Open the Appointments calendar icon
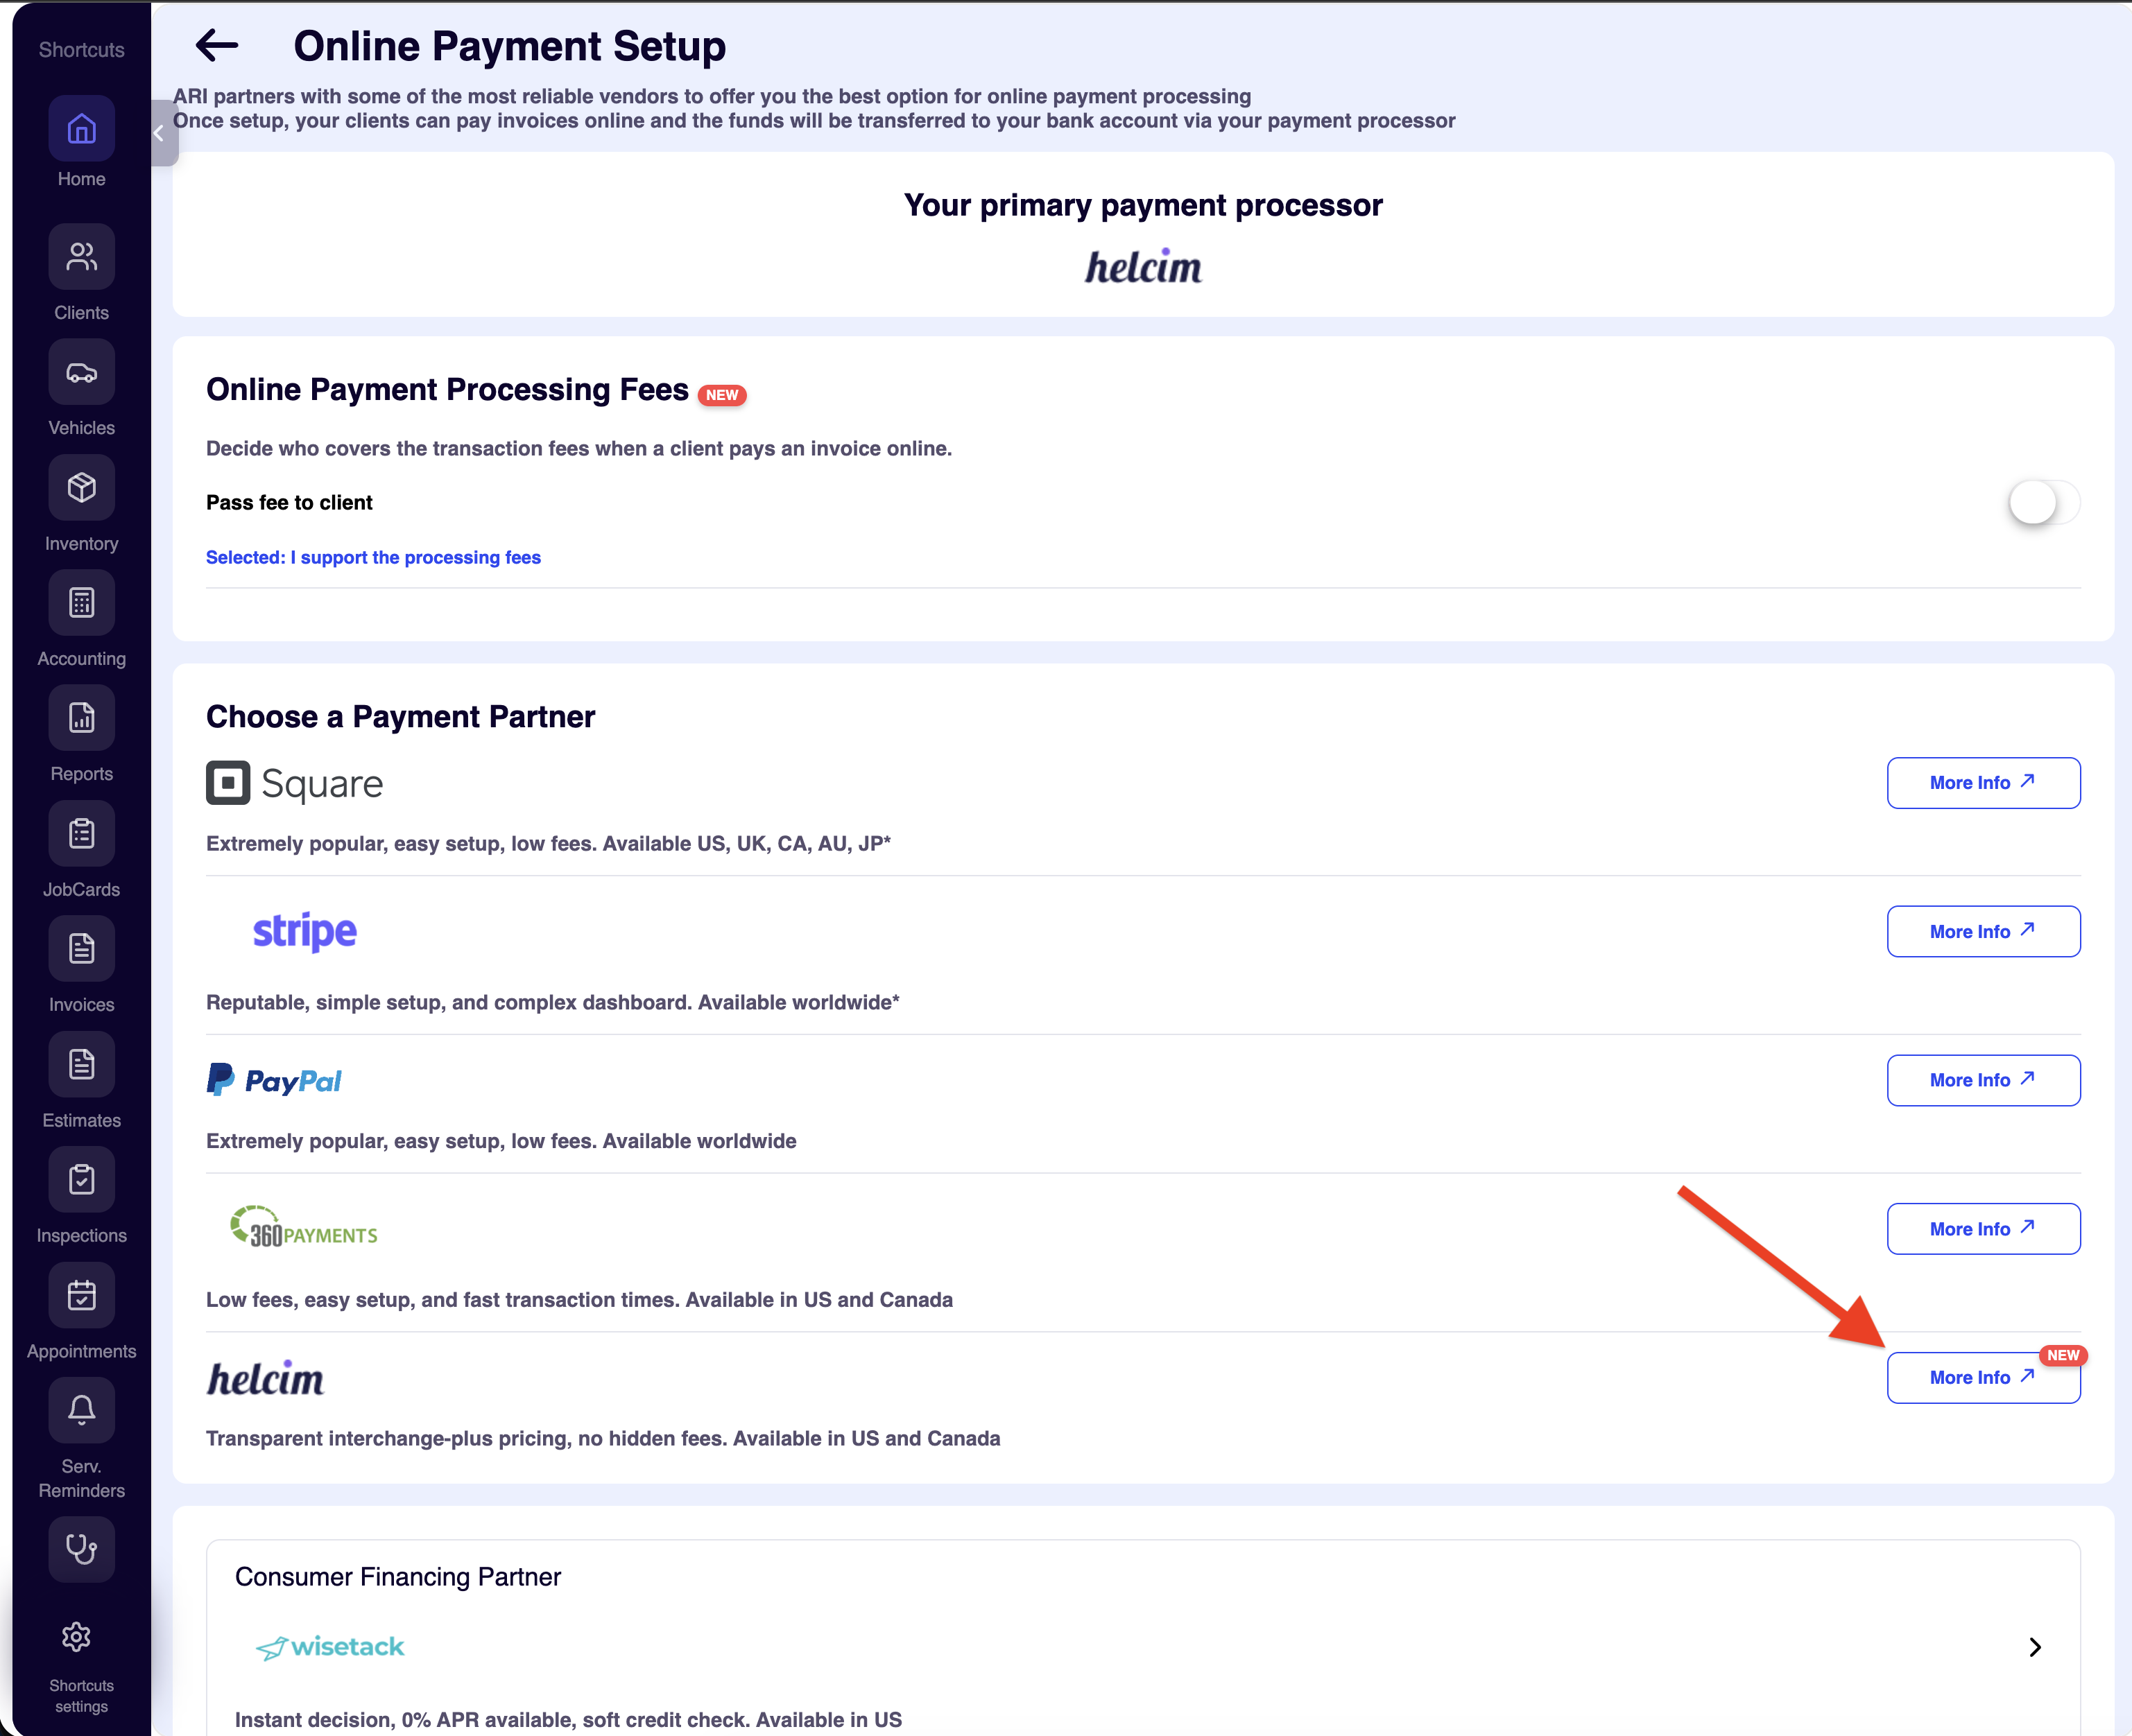 coord(81,1296)
